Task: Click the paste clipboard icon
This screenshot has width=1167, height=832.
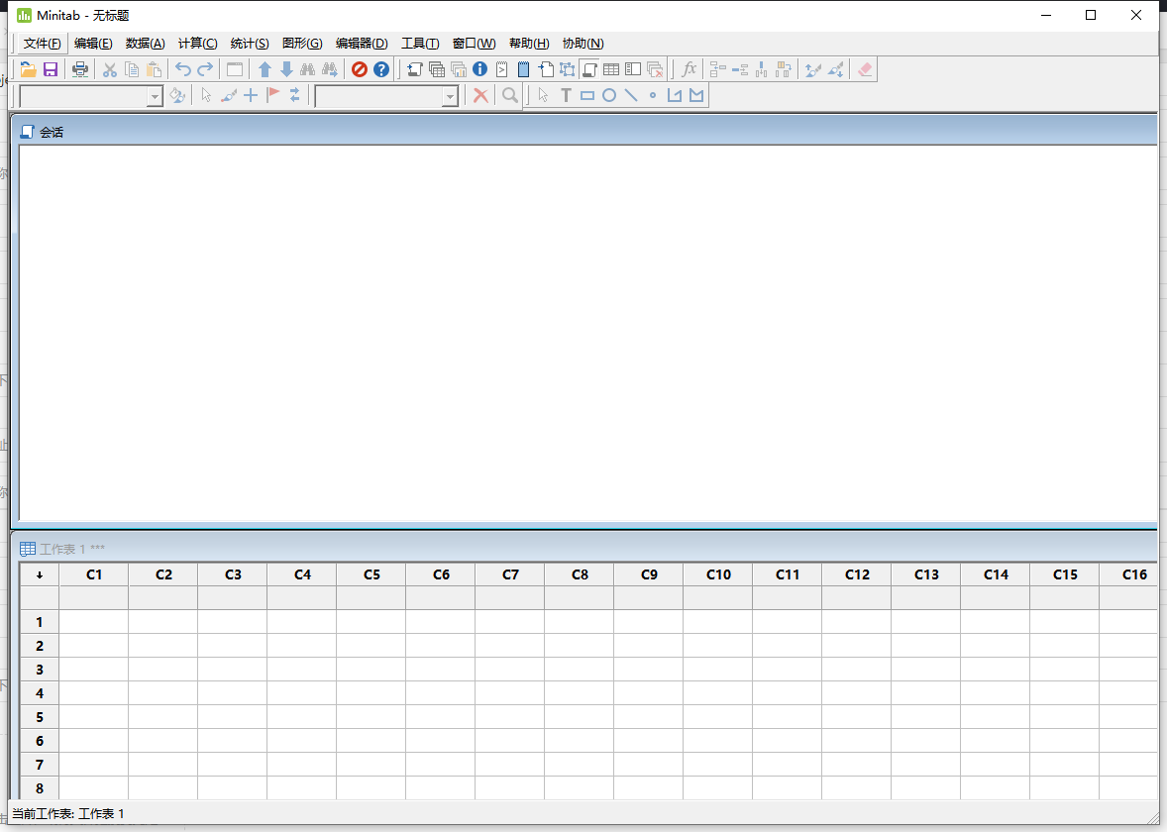Action: pyautogui.click(x=155, y=69)
